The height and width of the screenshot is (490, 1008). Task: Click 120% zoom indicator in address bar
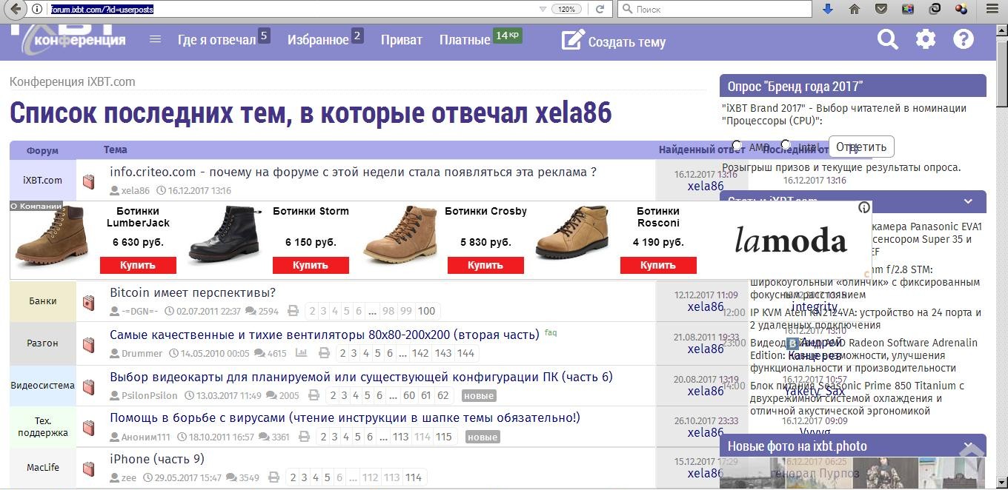[566, 10]
